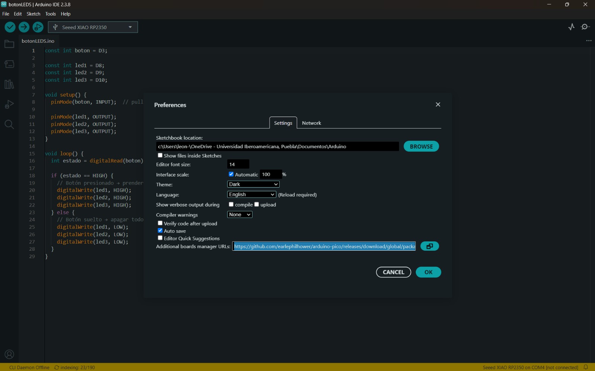Screen dimensions: 595x371
Task: Click the Upload arrow icon
Action: coord(24,27)
